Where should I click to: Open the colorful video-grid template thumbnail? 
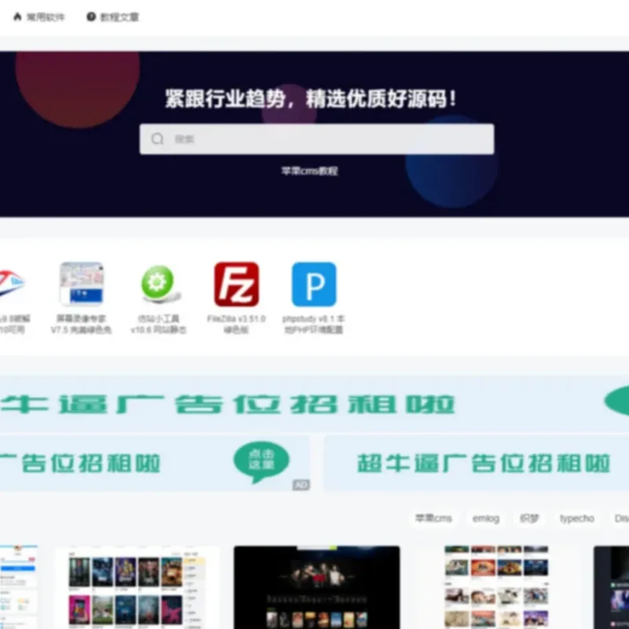click(x=496, y=587)
